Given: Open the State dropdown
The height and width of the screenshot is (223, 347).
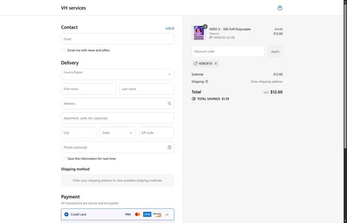Looking at the screenshot, I should coord(118,133).
